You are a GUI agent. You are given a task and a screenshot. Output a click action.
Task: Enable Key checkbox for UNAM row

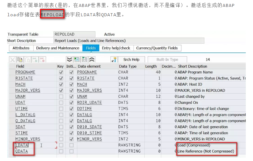pos(61,97)
